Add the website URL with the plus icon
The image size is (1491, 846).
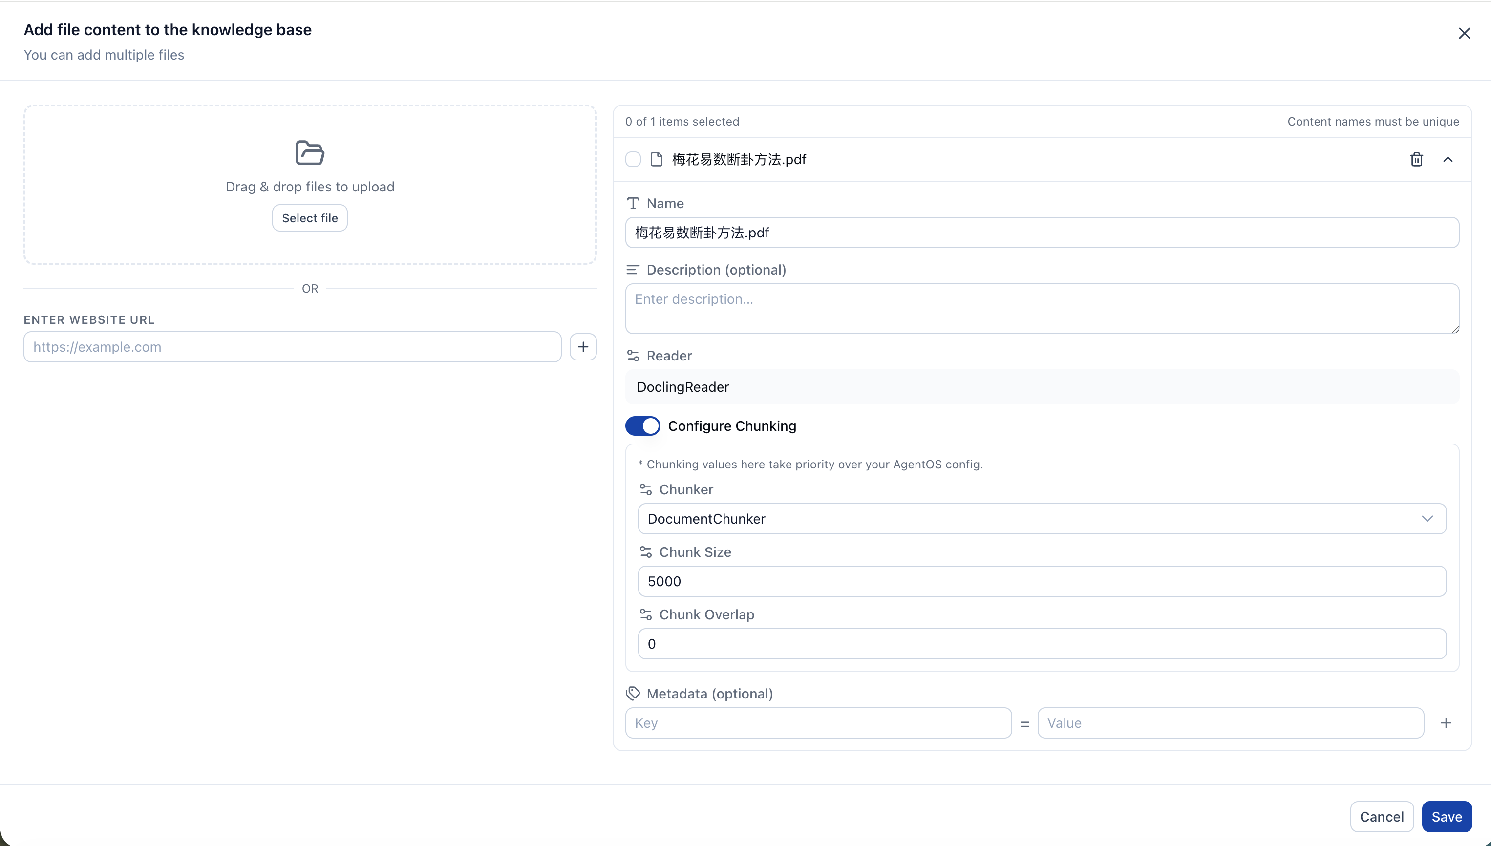[x=583, y=347]
